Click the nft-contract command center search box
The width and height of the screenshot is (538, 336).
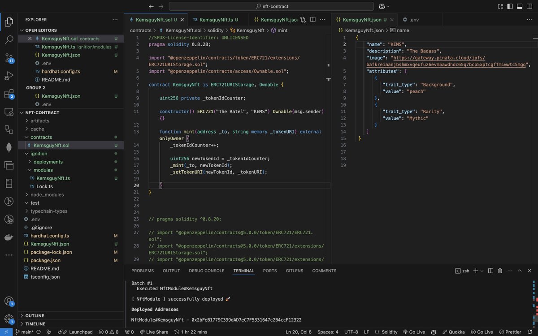(x=271, y=6)
